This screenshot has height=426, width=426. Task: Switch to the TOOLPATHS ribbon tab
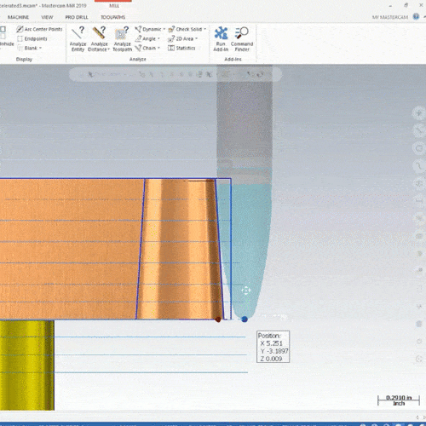[x=112, y=17]
